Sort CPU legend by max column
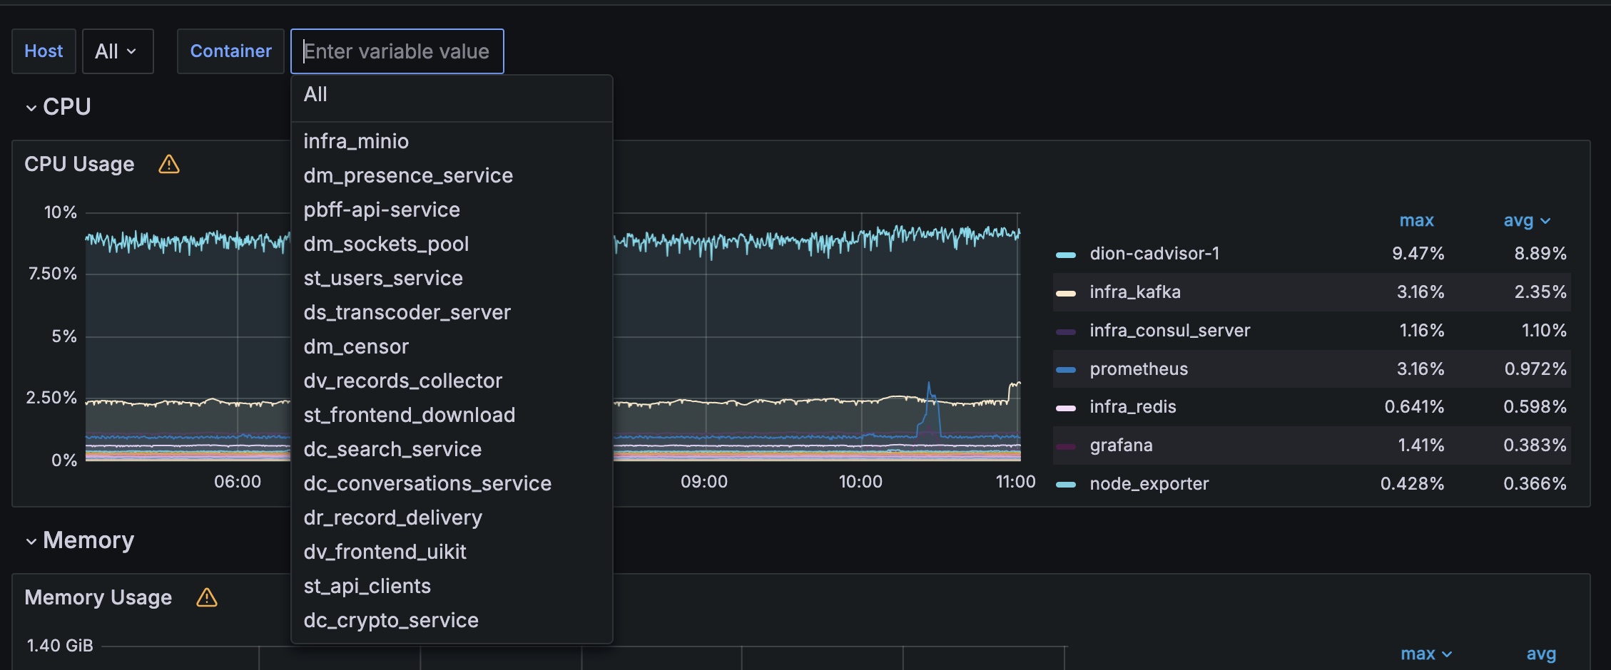Screen dimensions: 1611x670 pyautogui.click(x=1416, y=220)
